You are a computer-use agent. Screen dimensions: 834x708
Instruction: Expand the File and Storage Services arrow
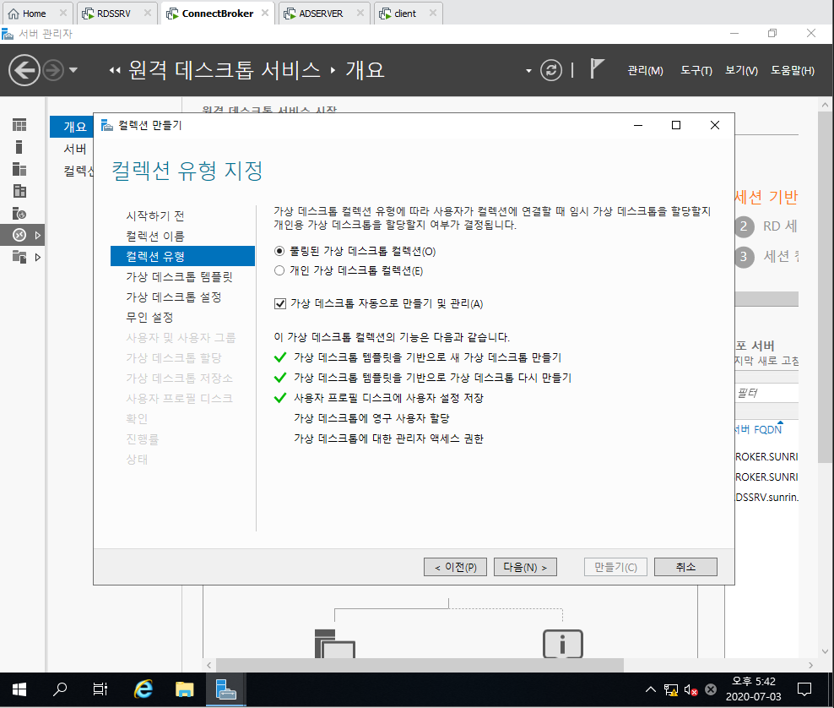38,257
